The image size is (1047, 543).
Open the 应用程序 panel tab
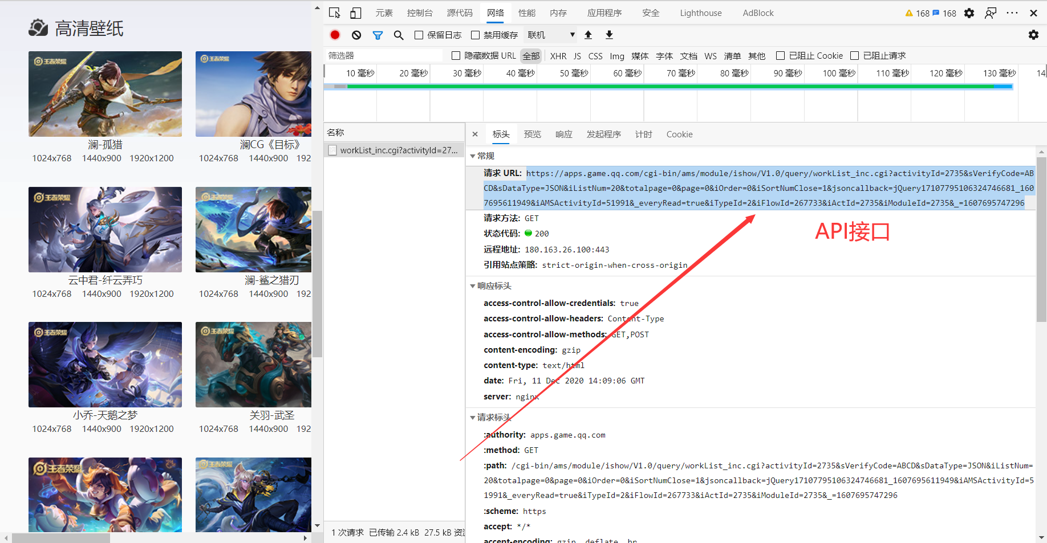point(604,13)
